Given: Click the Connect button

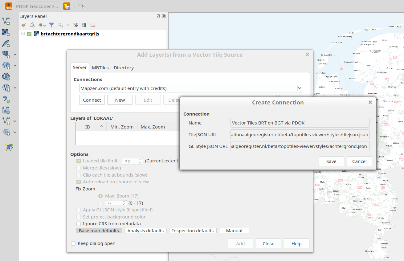Looking at the screenshot, I should (92, 100).
